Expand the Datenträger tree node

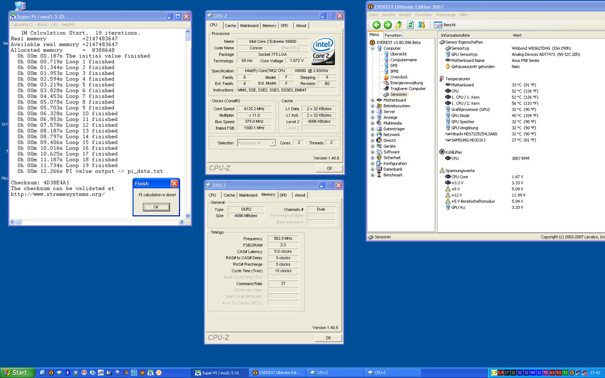click(373, 129)
